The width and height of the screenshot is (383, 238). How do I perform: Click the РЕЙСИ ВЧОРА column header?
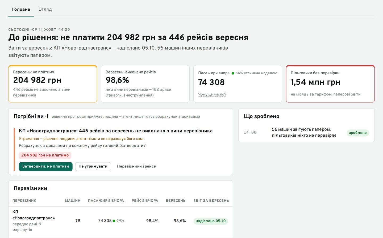point(145,201)
